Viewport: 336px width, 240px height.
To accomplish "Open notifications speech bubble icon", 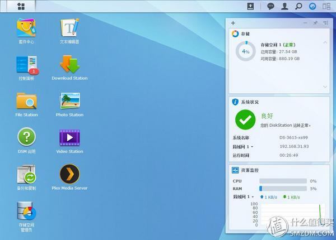I will coord(270,6).
